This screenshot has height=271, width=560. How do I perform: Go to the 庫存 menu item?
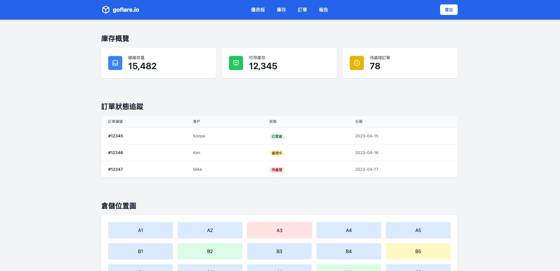coord(281,10)
